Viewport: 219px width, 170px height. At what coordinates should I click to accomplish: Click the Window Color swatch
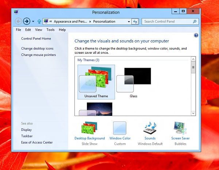point(120,128)
